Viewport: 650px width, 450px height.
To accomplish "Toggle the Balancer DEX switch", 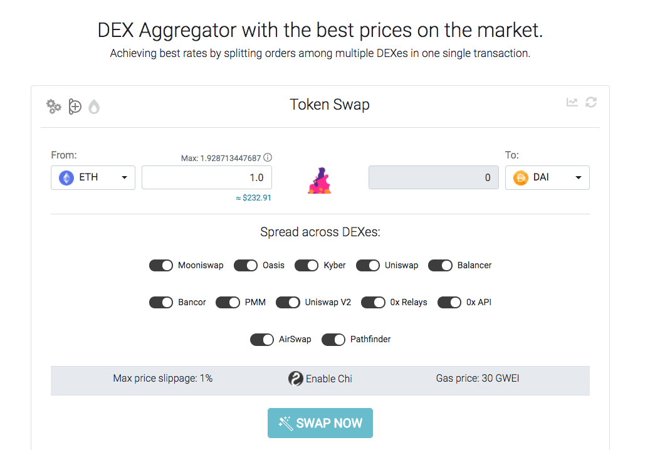I will click(440, 265).
